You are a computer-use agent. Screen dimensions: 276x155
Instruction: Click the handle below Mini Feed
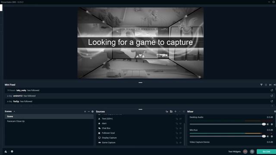pyautogui.click(x=140, y=109)
